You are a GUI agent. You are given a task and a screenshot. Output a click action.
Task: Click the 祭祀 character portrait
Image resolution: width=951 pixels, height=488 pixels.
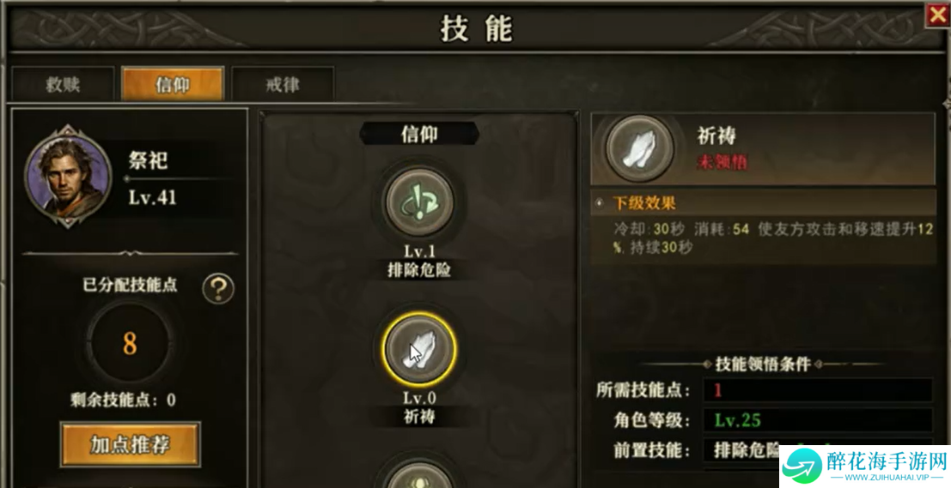coord(68,176)
